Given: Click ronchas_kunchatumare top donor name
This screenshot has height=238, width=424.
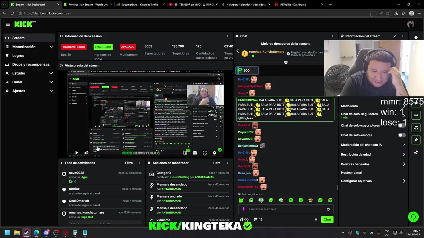Looking at the screenshot, I should click(266, 52).
